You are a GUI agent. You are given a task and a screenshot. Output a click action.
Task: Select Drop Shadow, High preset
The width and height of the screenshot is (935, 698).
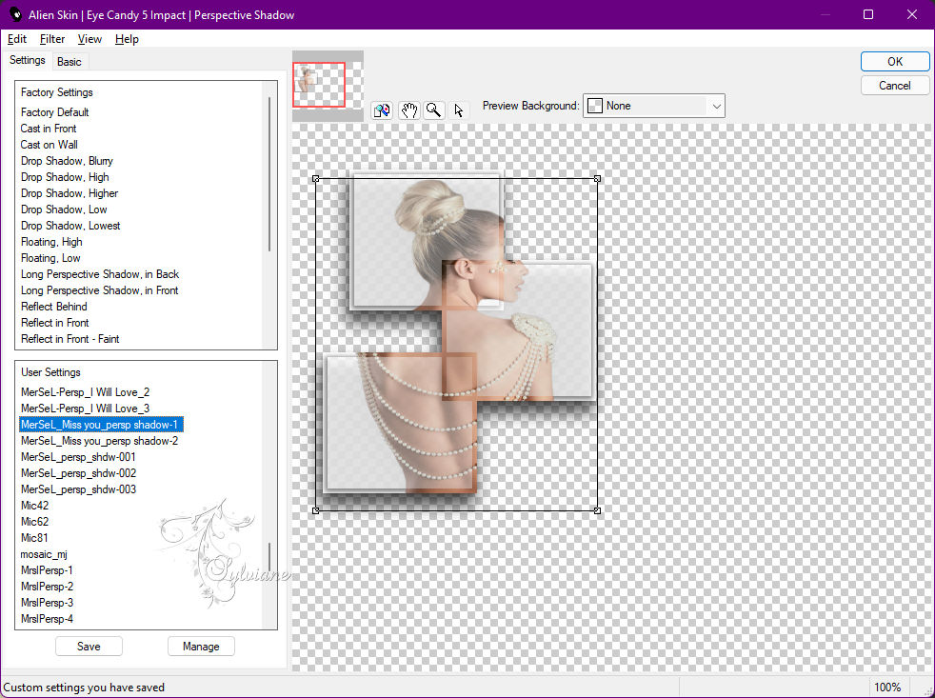tap(65, 176)
